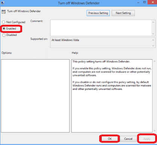Cancel the policy dialog
This screenshot has width=157, height=145.
(x=128, y=139)
